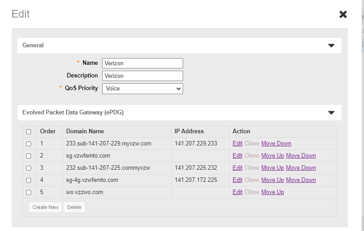Check the box for sg-4g.vzwfemto.com row
This screenshot has height=231, width=364.
pos(29,180)
